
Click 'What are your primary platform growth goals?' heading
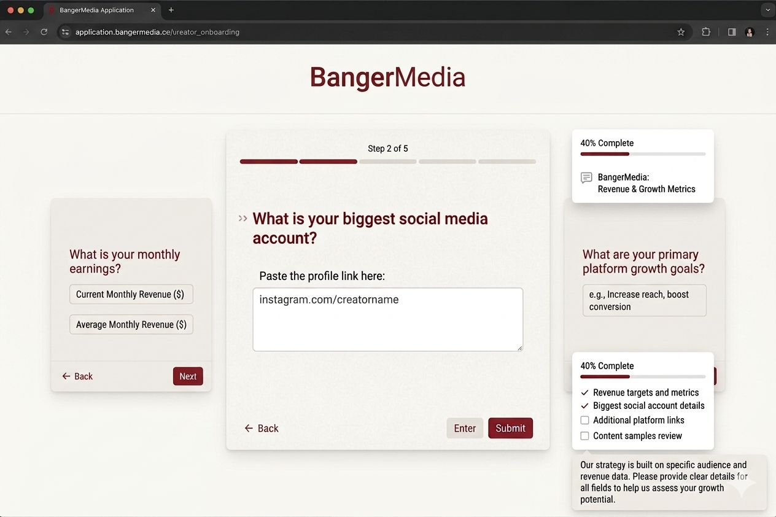[643, 262]
